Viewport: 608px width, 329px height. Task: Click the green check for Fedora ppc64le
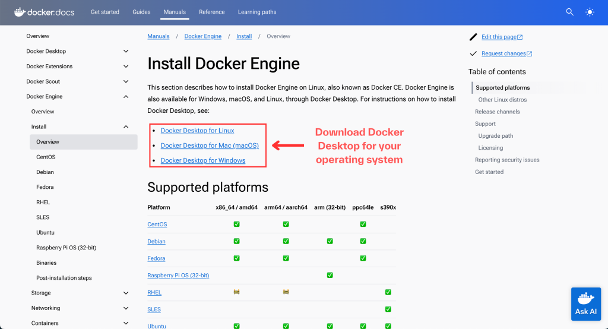coord(363,258)
